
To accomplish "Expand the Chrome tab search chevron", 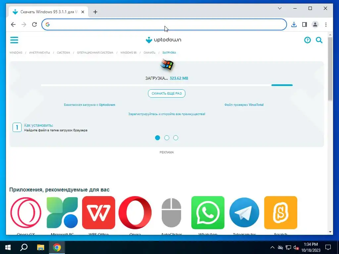I will (x=279, y=8).
